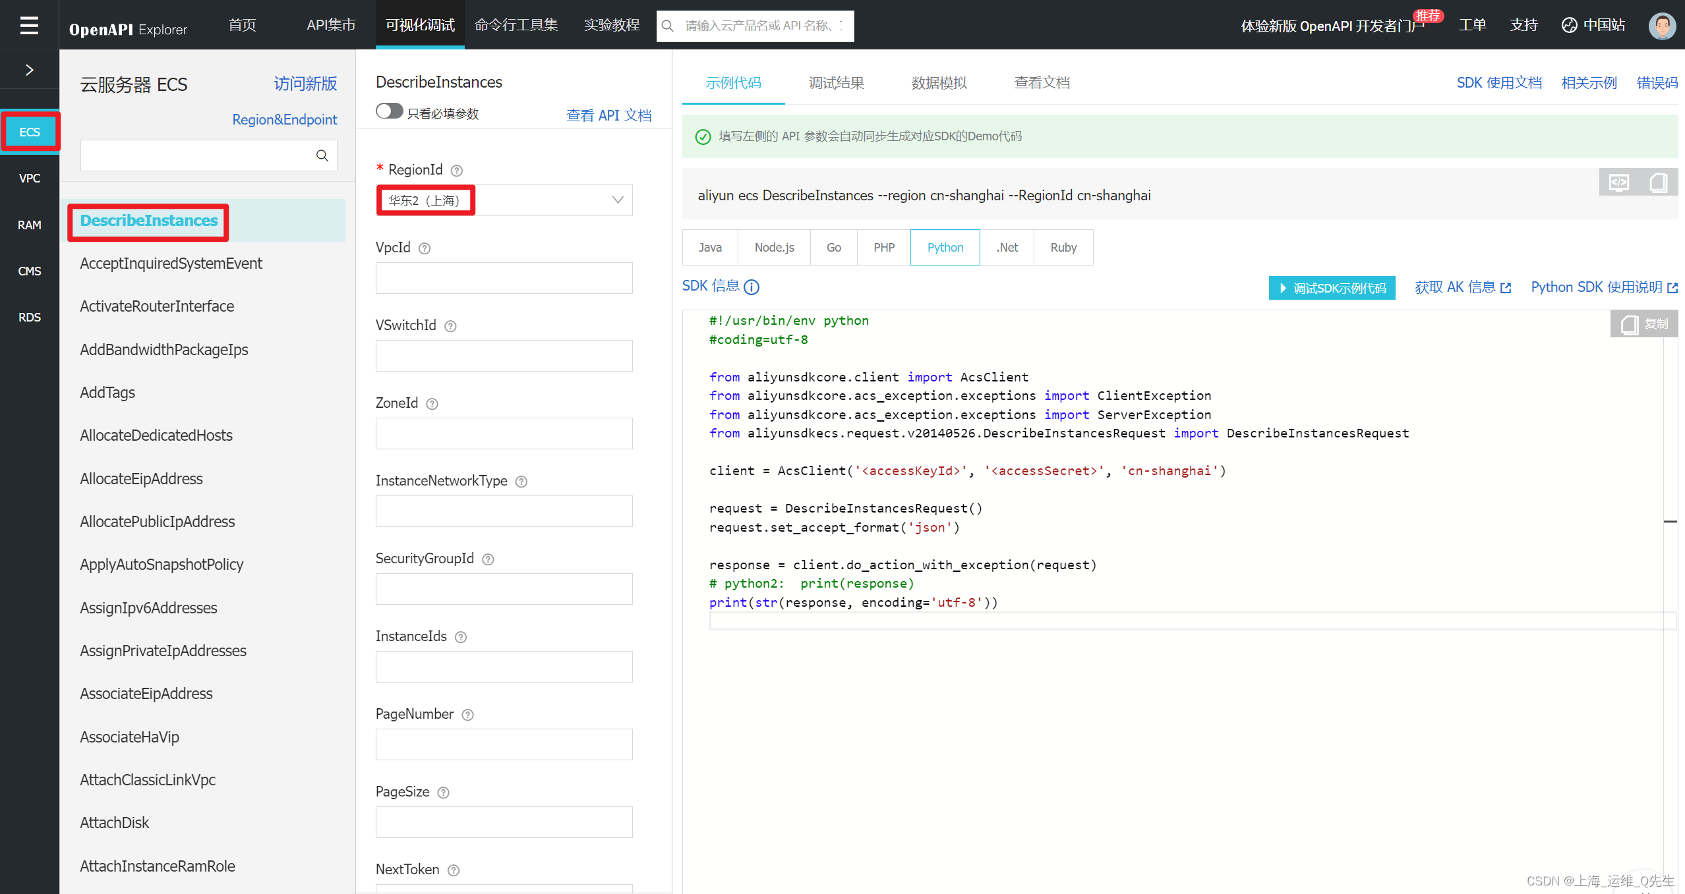
Task: Open the 首页 nav item
Action: click(242, 25)
